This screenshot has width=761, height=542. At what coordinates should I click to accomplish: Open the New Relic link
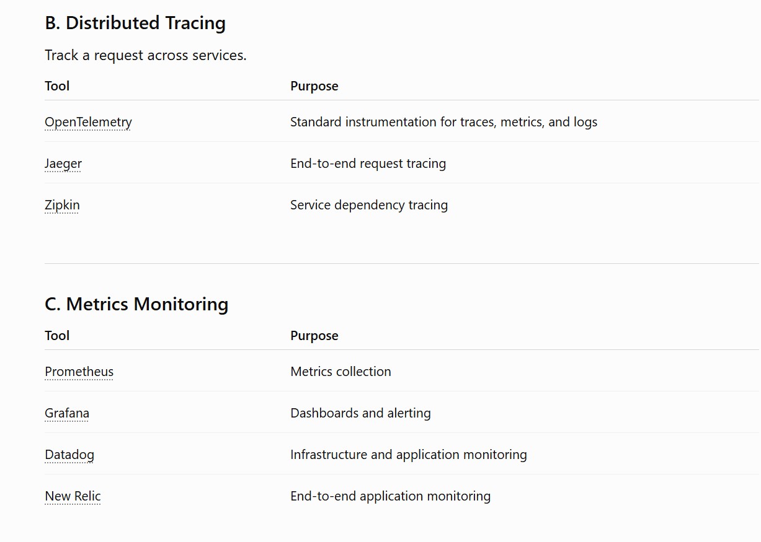pos(73,496)
